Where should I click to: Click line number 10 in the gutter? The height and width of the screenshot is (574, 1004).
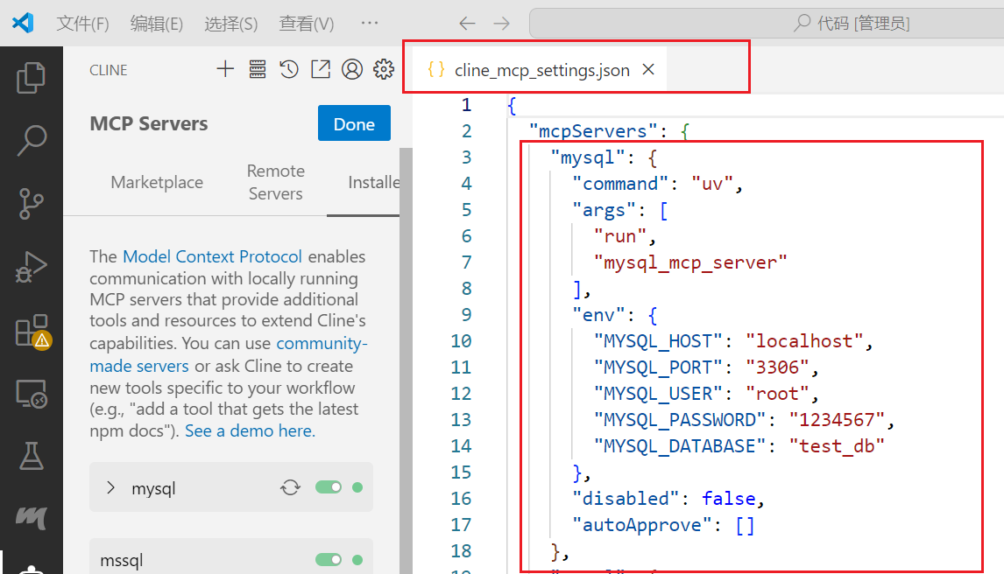point(461,340)
